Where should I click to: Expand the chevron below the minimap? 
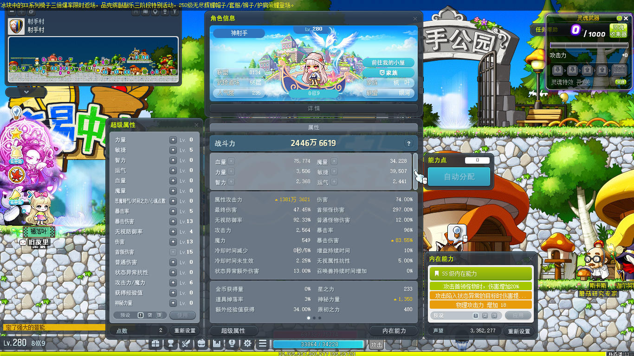pyautogui.click(x=26, y=92)
